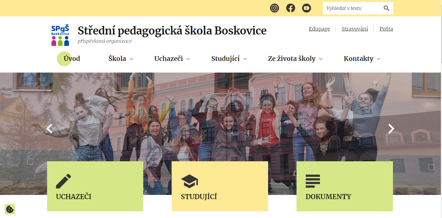Expand the Ze života školy chevron
The height and width of the screenshot is (218, 442).
pyautogui.click(x=321, y=59)
